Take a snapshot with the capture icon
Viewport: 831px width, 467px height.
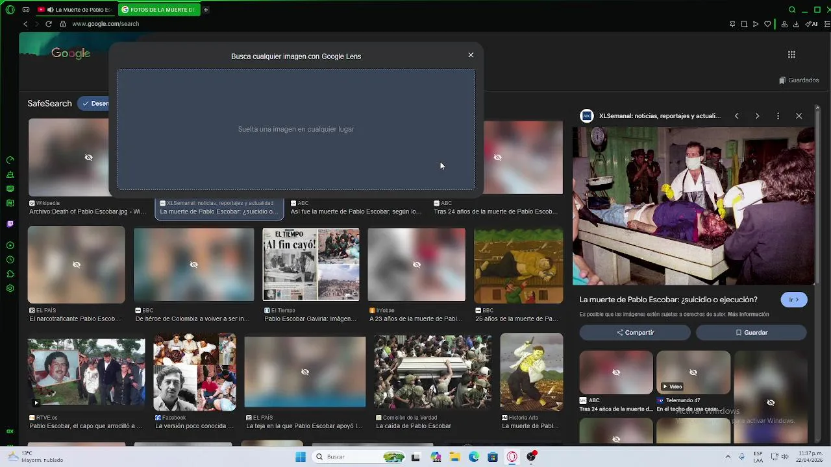pyautogui.click(x=744, y=24)
